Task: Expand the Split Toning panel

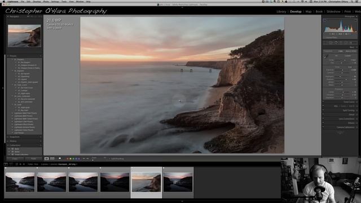Action: (x=356, y=111)
